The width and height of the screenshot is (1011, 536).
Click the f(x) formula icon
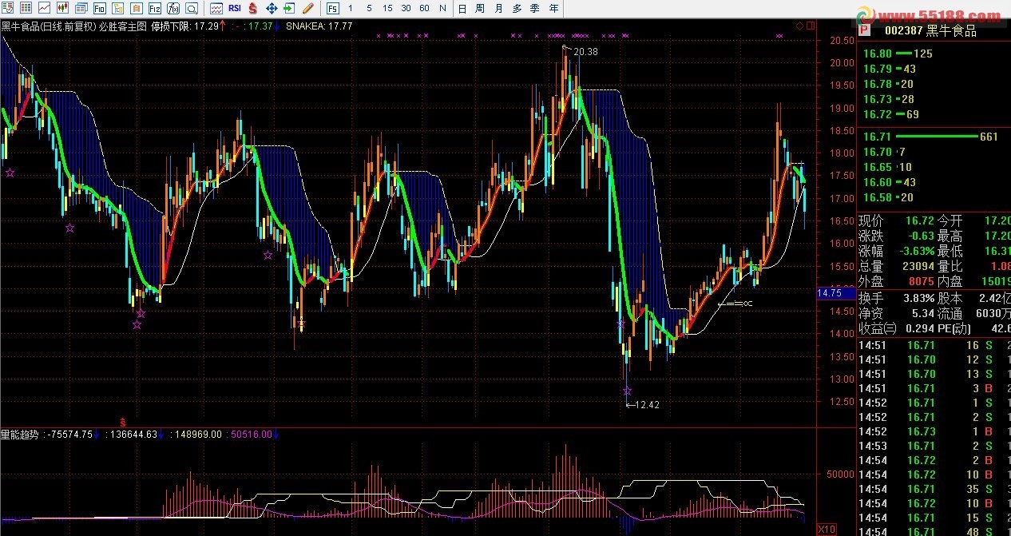173,8
